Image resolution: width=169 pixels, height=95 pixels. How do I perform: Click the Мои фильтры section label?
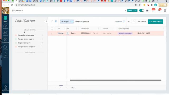(30, 52)
